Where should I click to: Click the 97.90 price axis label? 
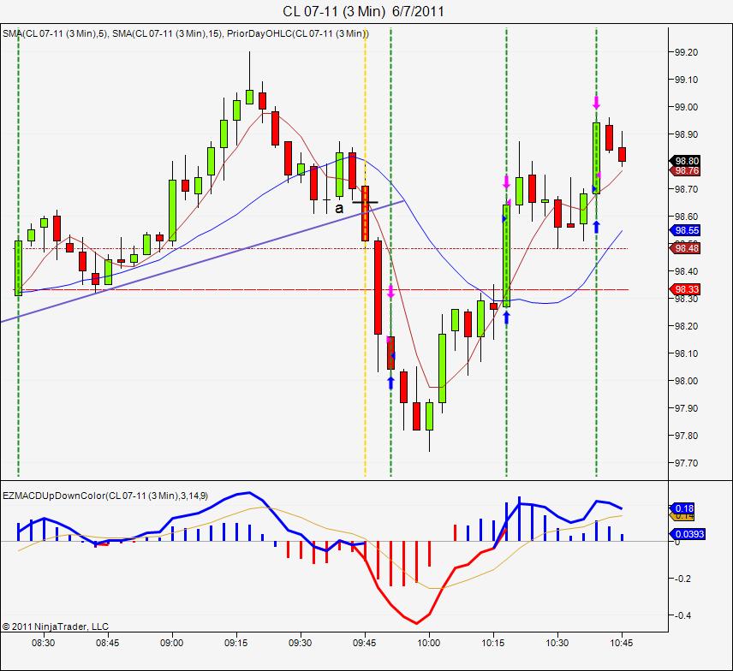coord(686,408)
